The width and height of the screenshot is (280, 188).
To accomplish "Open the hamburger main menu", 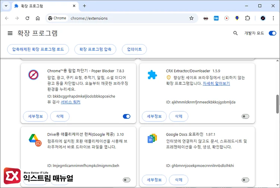I will [x=10, y=33].
